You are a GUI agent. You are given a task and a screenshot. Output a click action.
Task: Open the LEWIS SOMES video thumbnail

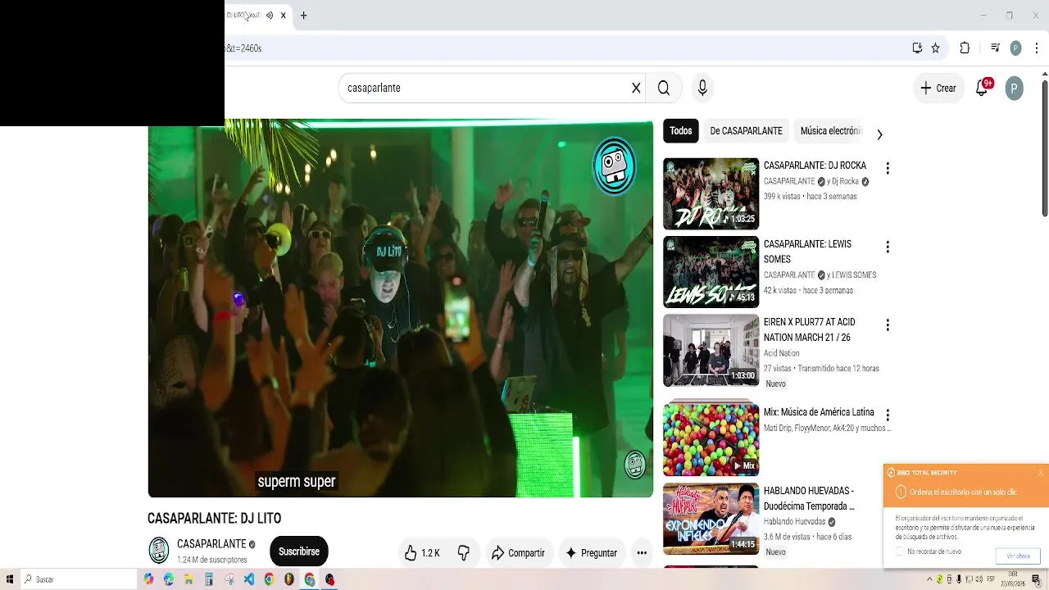[x=711, y=272]
